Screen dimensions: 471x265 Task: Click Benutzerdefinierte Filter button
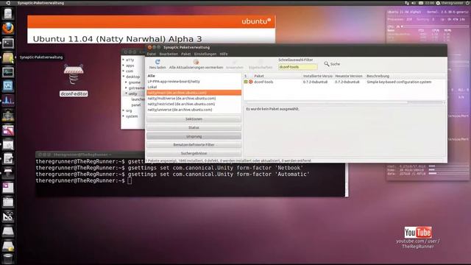pyautogui.click(x=194, y=145)
